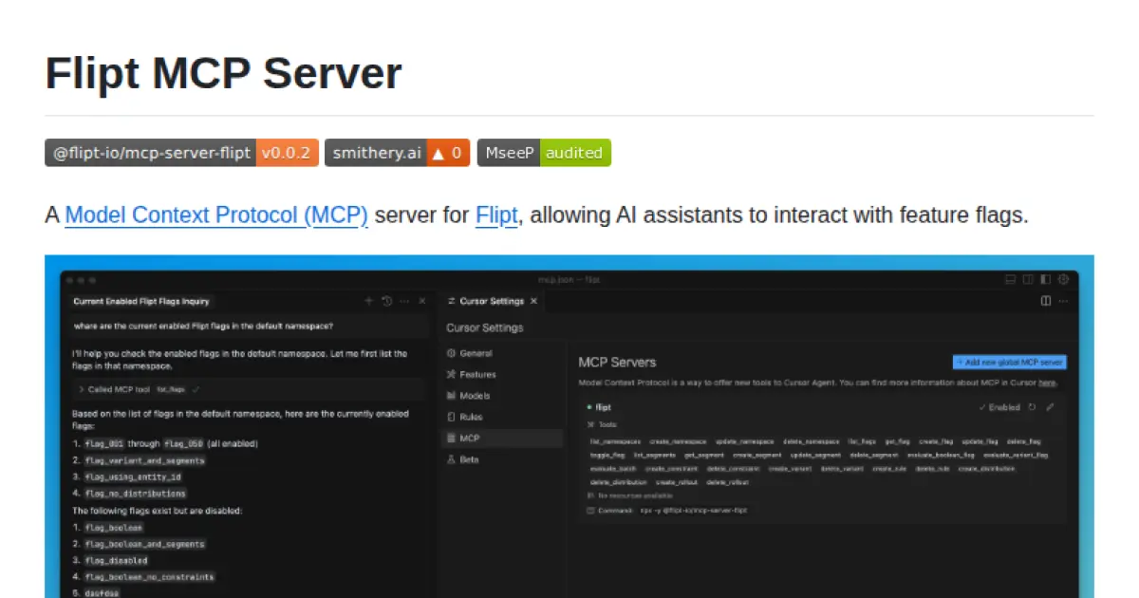Click the Add new global MCP server button
The height and width of the screenshot is (598, 1139).
tap(1009, 361)
